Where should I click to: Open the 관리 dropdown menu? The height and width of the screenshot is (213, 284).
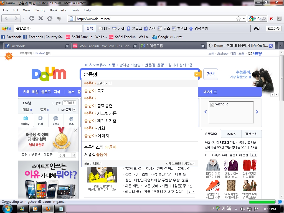[x=258, y=29]
